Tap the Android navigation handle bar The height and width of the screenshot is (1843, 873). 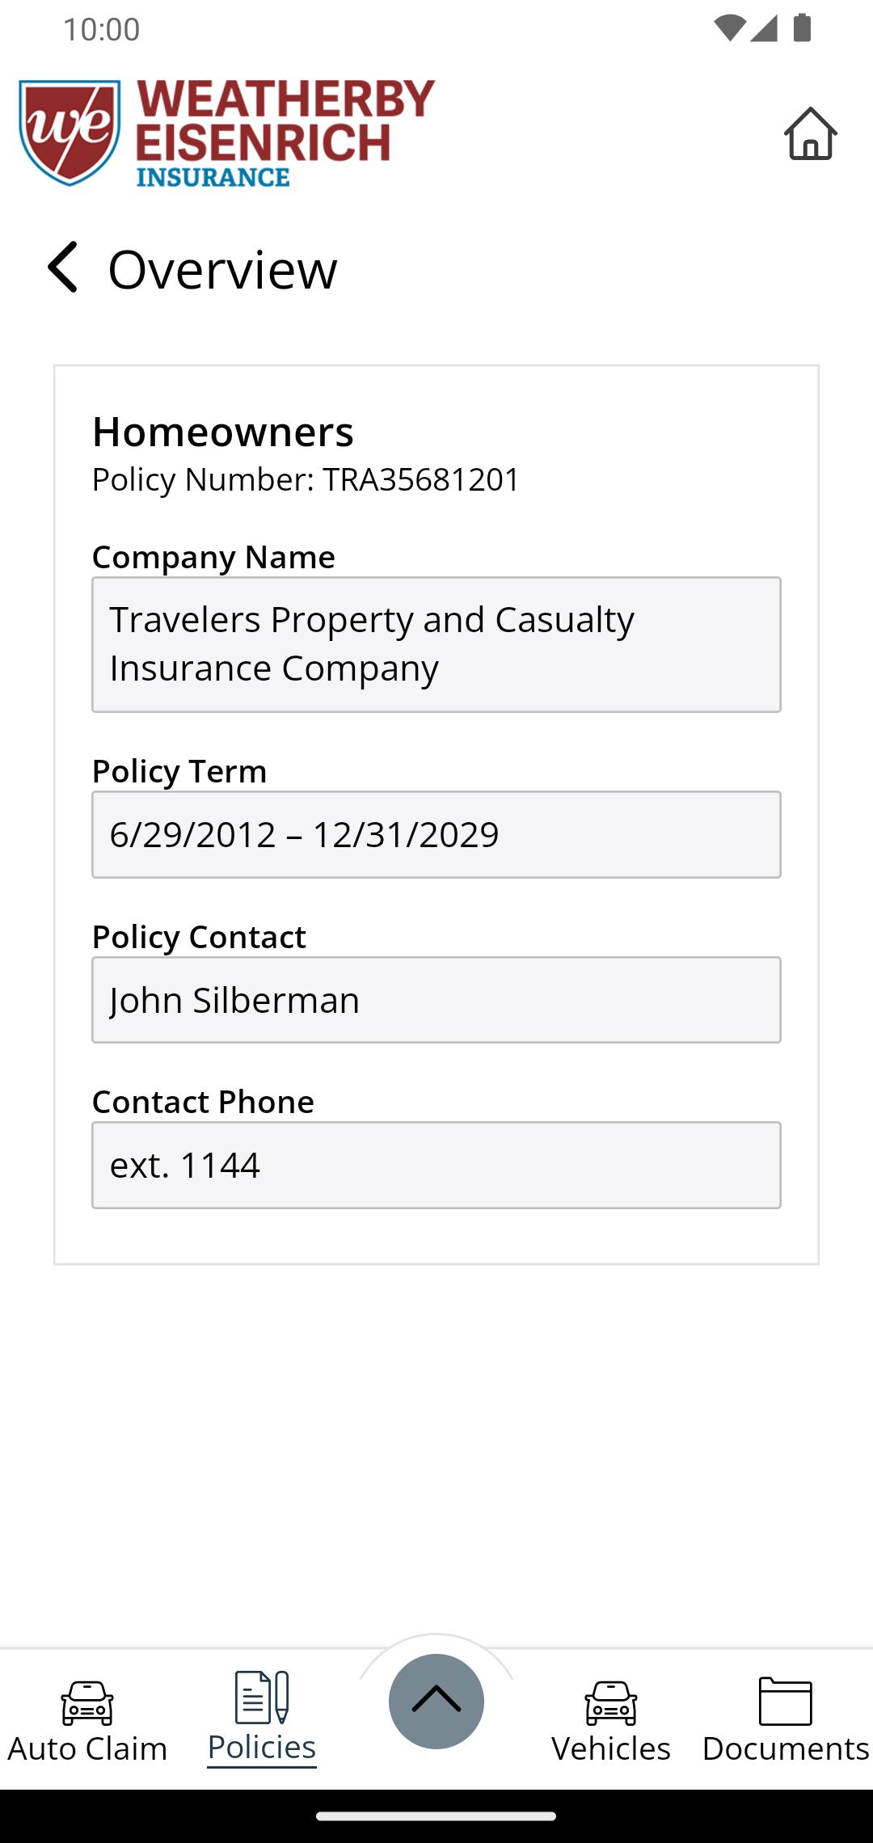pyautogui.click(x=436, y=1816)
